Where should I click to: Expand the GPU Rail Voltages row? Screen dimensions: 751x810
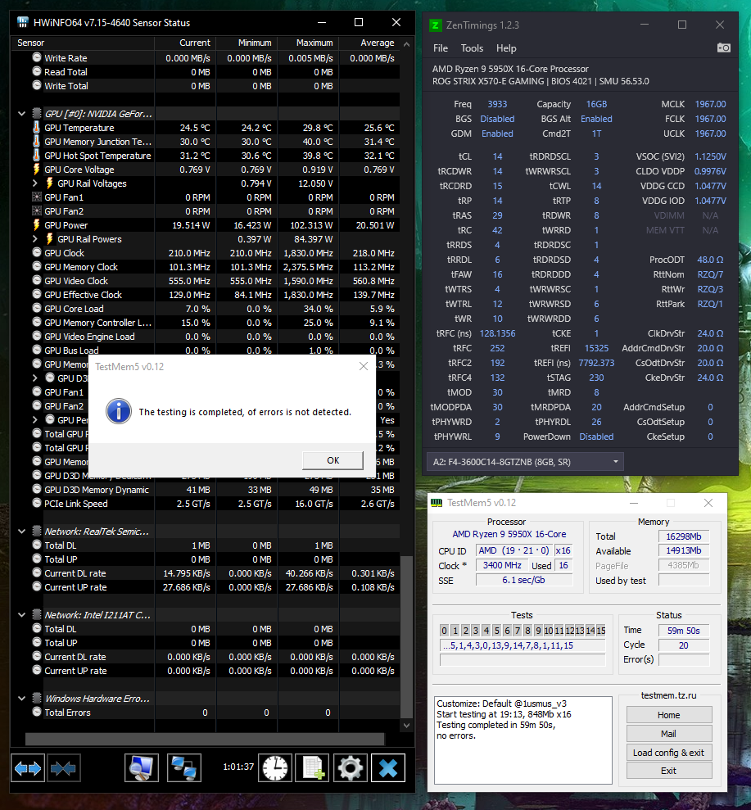[34, 183]
